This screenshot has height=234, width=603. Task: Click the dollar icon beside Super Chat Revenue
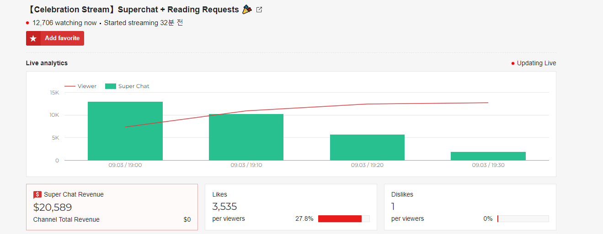click(37, 195)
